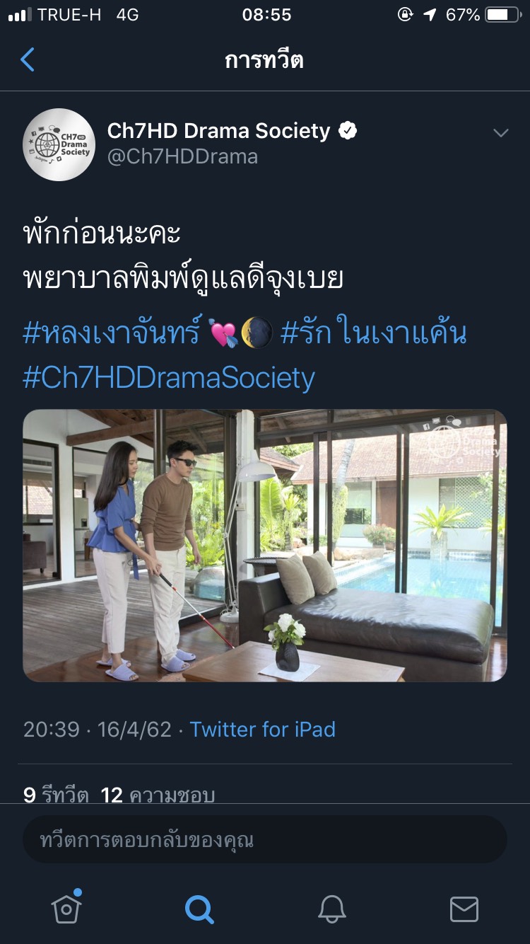This screenshot has height=944, width=530.
Task: View the tweet photo full screen
Action: [x=265, y=546]
